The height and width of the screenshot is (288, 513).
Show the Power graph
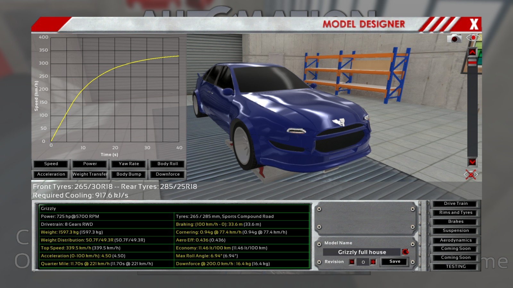click(x=90, y=164)
